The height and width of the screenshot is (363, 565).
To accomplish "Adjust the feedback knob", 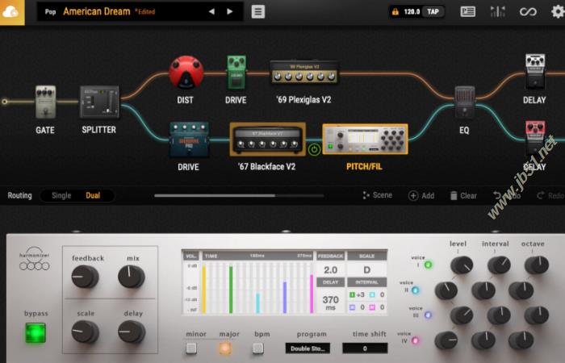I will coord(85,277).
